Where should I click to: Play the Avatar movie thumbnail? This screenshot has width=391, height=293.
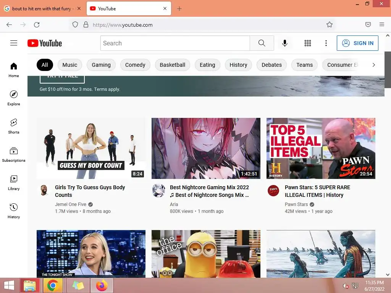pyautogui.click(x=321, y=254)
